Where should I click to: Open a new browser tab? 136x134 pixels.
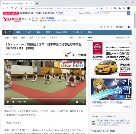pyautogui.click(x=37, y=3)
